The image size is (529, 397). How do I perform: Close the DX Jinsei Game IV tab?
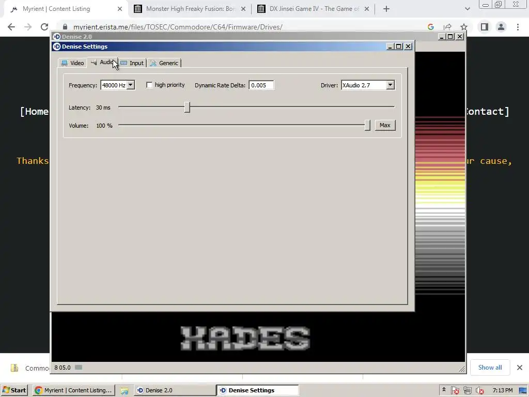[367, 9]
